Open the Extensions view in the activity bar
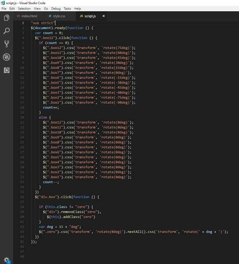Image resolution: width=239 pixels, height=264 pixels. (7, 70)
